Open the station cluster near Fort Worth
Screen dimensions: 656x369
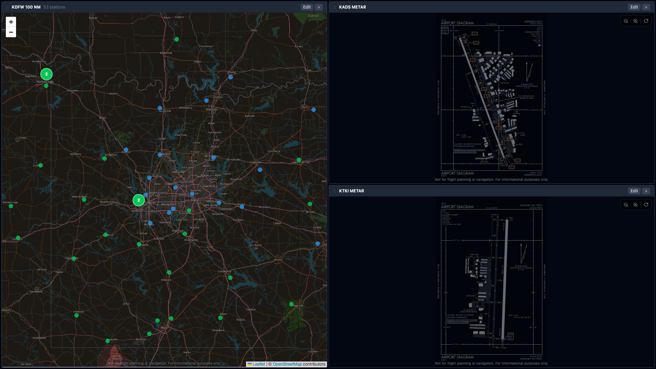click(139, 200)
